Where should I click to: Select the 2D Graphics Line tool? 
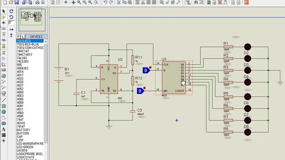(4, 100)
